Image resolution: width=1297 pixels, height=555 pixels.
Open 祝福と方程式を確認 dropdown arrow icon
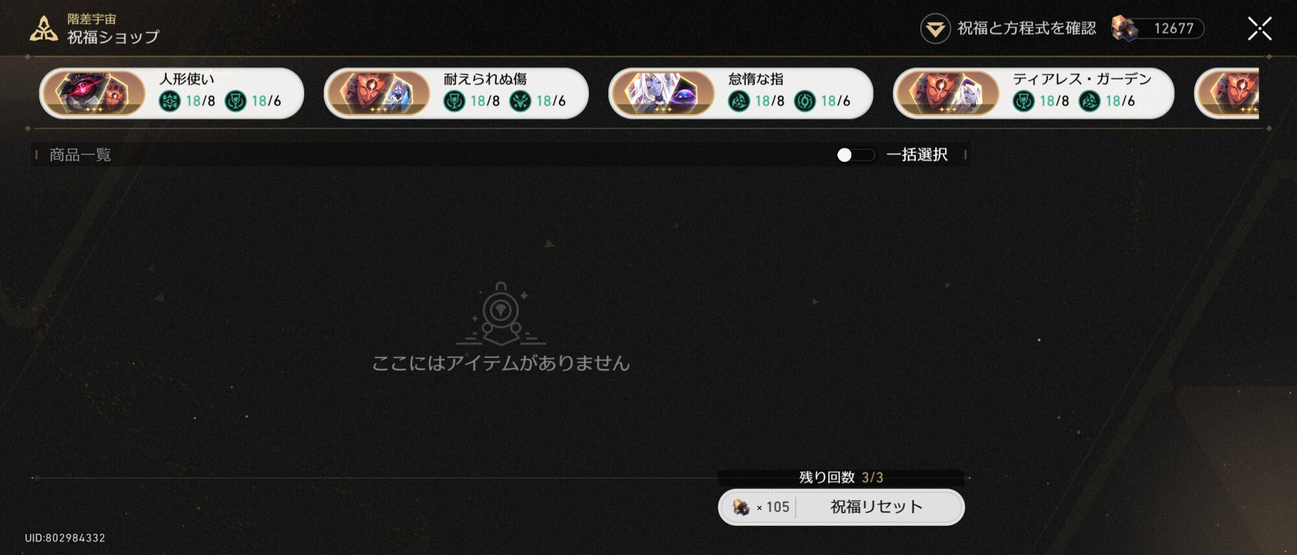[935, 28]
